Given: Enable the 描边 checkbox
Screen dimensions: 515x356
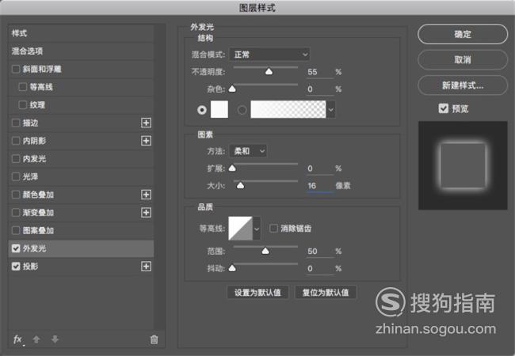Looking at the screenshot, I should pyautogui.click(x=16, y=123).
